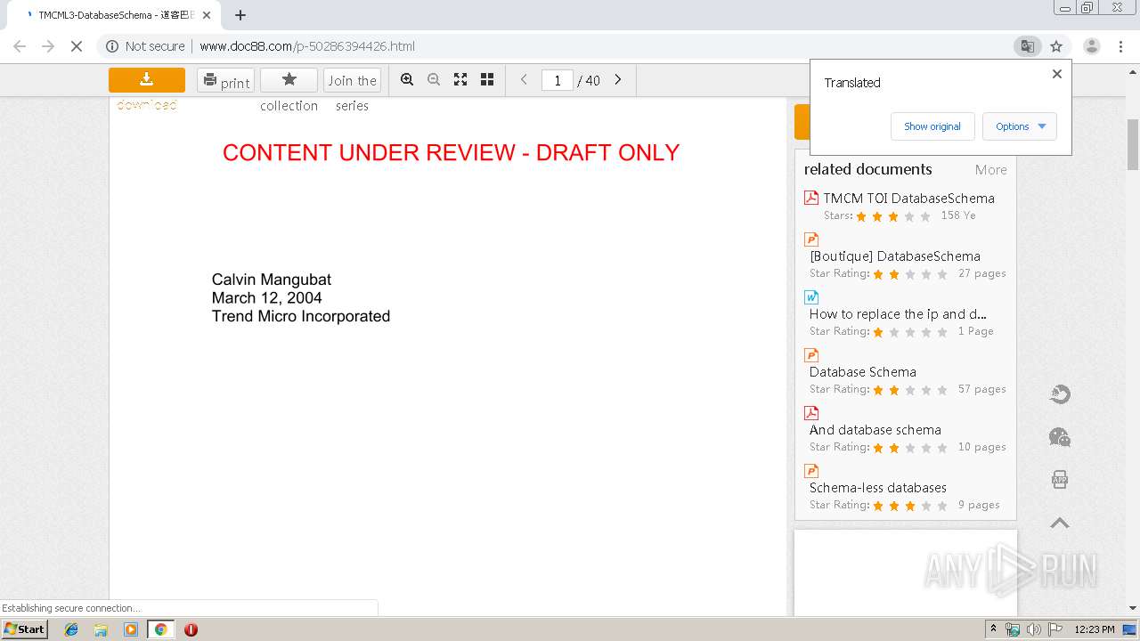Open translate Options dropdown

pos(1020,126)
